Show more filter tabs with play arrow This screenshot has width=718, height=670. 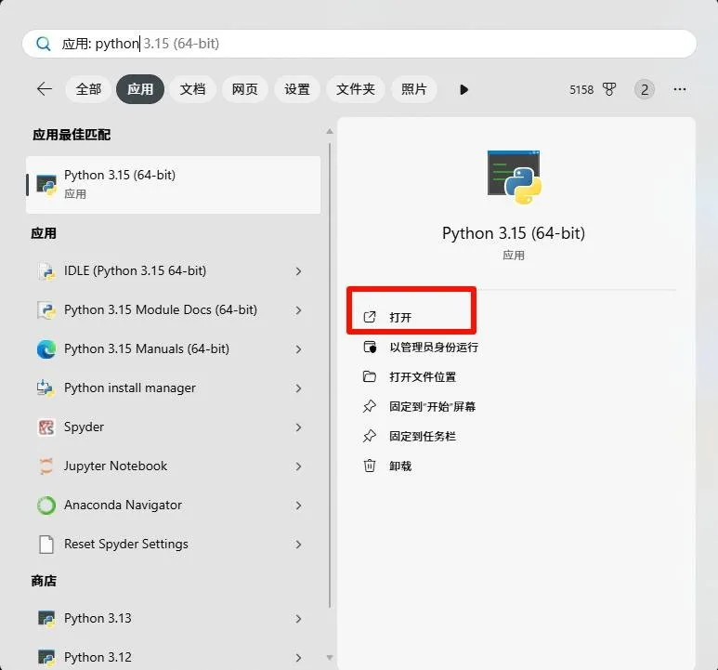click(x=463, y=89)
